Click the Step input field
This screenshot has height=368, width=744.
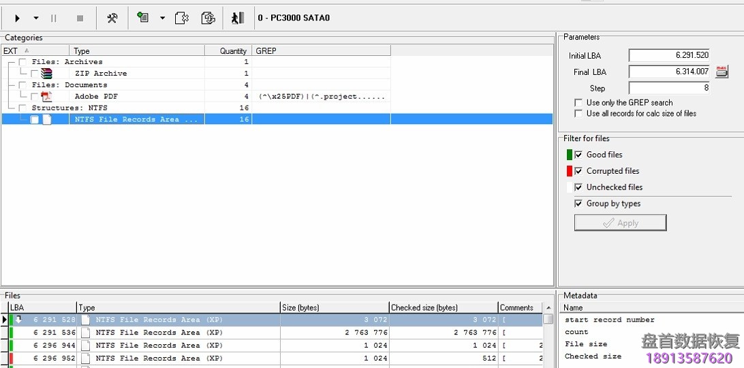click(x=669, y=88)
